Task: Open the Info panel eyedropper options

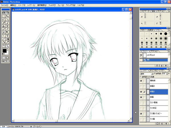Action: 142,17
